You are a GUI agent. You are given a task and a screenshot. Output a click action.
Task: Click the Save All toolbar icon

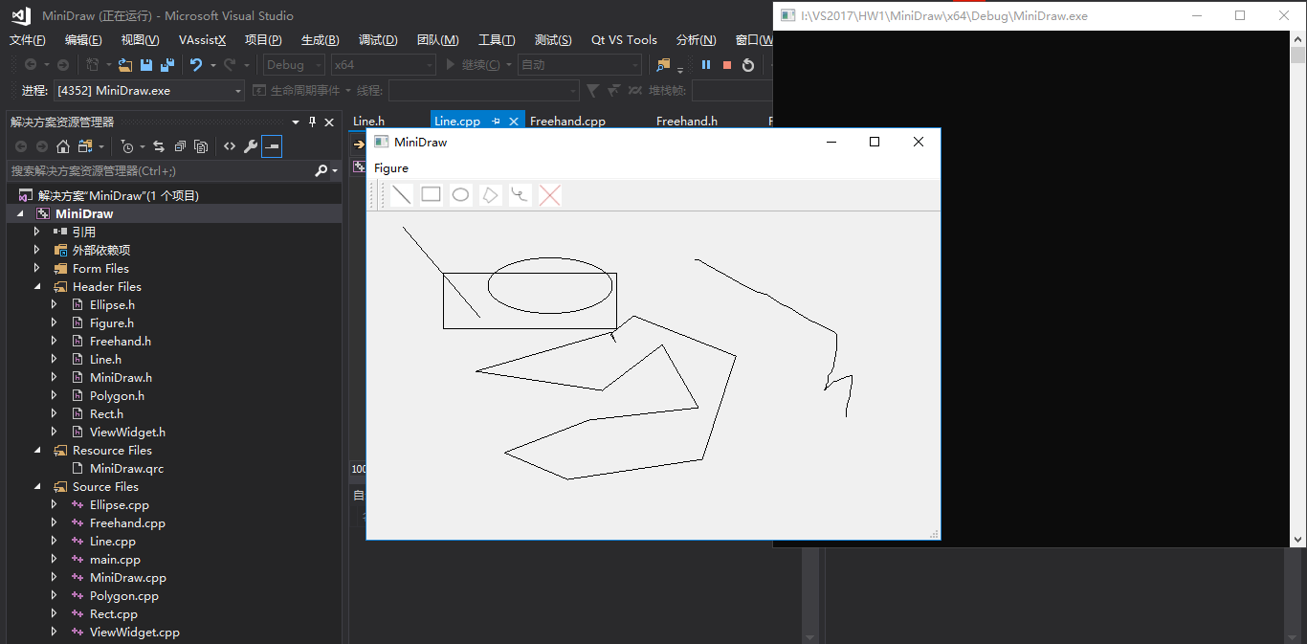pos(167,65)
